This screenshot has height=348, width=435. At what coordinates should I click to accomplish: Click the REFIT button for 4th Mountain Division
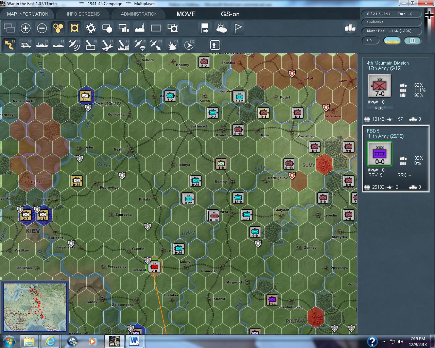pos(380,108)
